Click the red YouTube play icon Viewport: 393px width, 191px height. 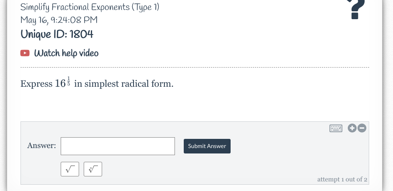tap(25, 53)
